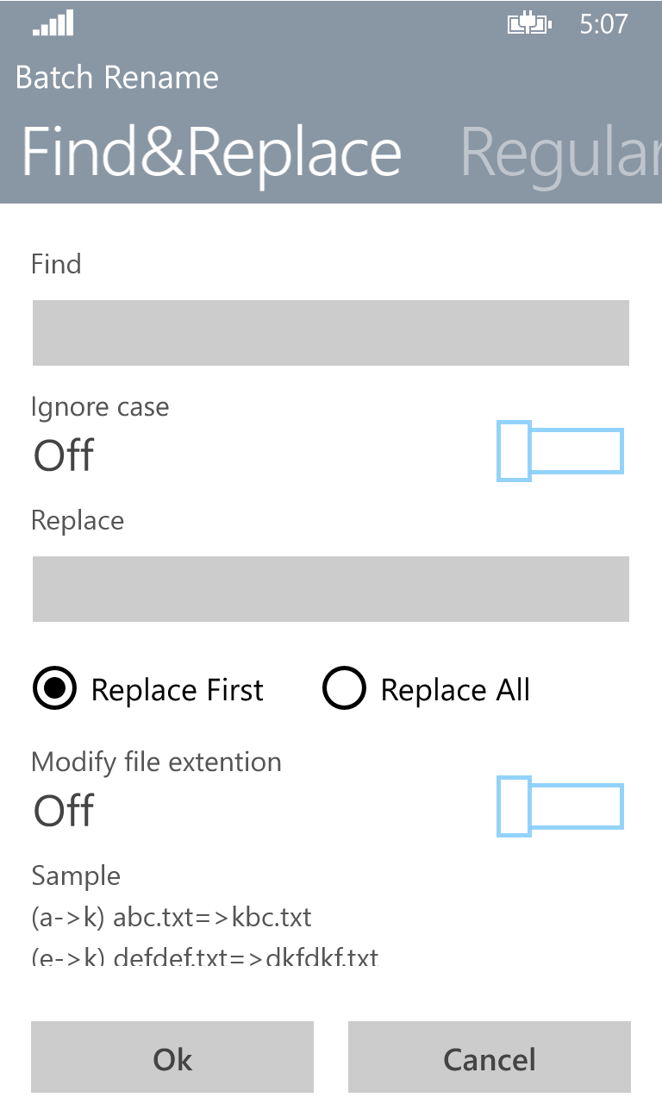
Task: Toggle the Ignore case switch
Action: click(560, 451)
